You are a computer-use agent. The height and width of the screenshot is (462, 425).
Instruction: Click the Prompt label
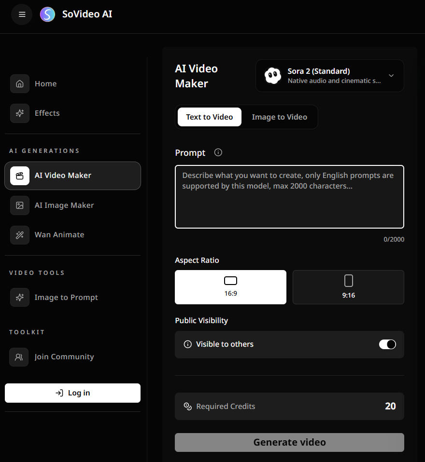pyautogui.click(x=190, y=153)
